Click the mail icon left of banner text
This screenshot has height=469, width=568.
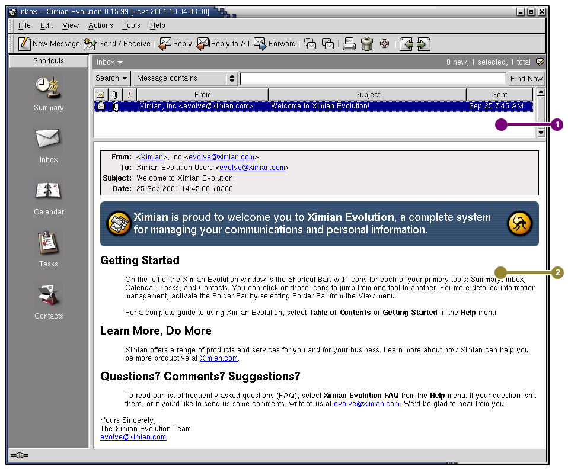click(x=119, y=224)
